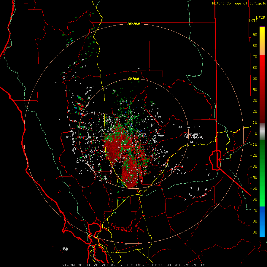Click the "NEXR" label above the color scale
The width and height of the screenshot is (267, 267).
(261, 18)
